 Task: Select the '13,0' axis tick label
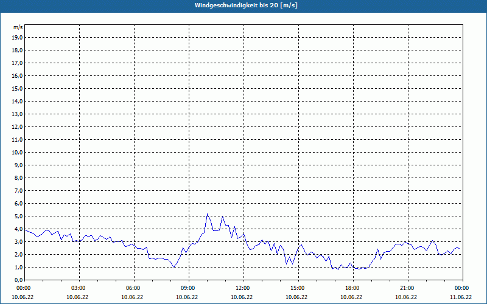click(x=17, y=114)
